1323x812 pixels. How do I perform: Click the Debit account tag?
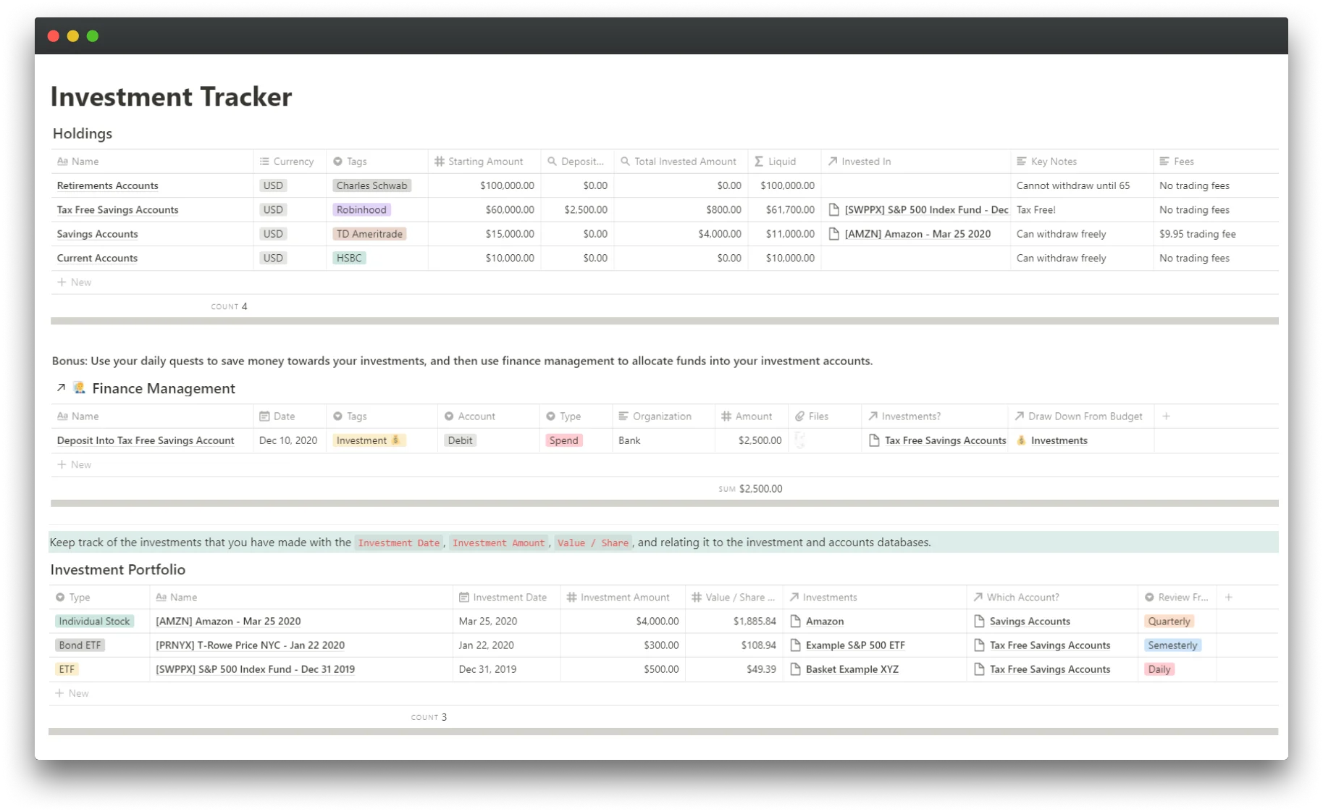pyautogui.click(x=460, y=440)
